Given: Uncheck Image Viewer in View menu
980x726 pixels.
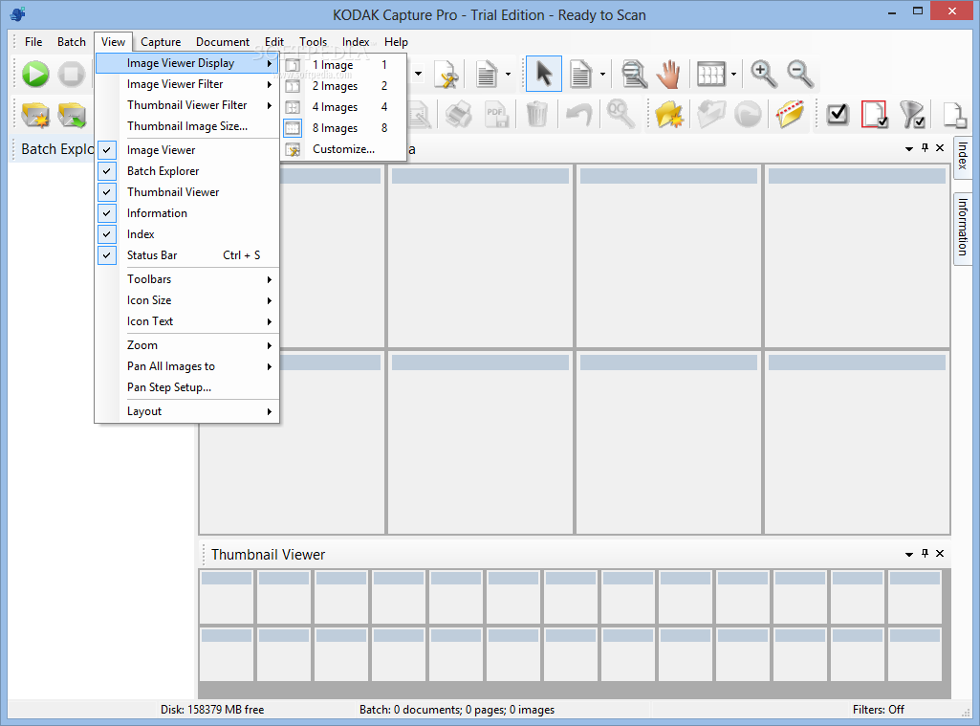Looking at the screenshot, I should click(186, 150).
